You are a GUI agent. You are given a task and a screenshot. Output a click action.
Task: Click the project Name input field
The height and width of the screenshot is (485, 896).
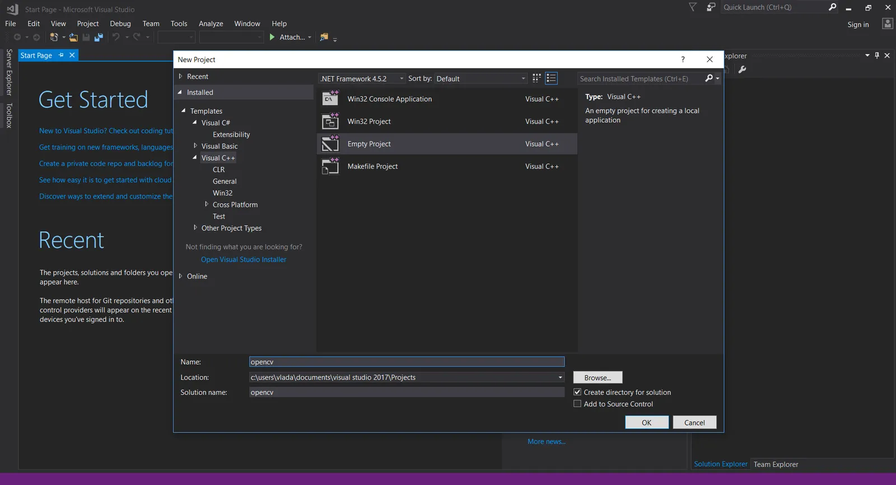(x=407, y=362)
